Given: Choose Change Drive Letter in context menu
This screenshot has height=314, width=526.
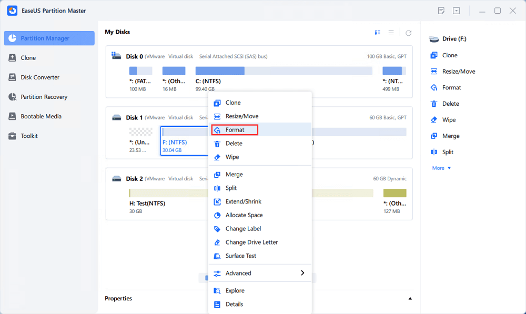Looking at the screenshot, I should [x=251, y=242].
